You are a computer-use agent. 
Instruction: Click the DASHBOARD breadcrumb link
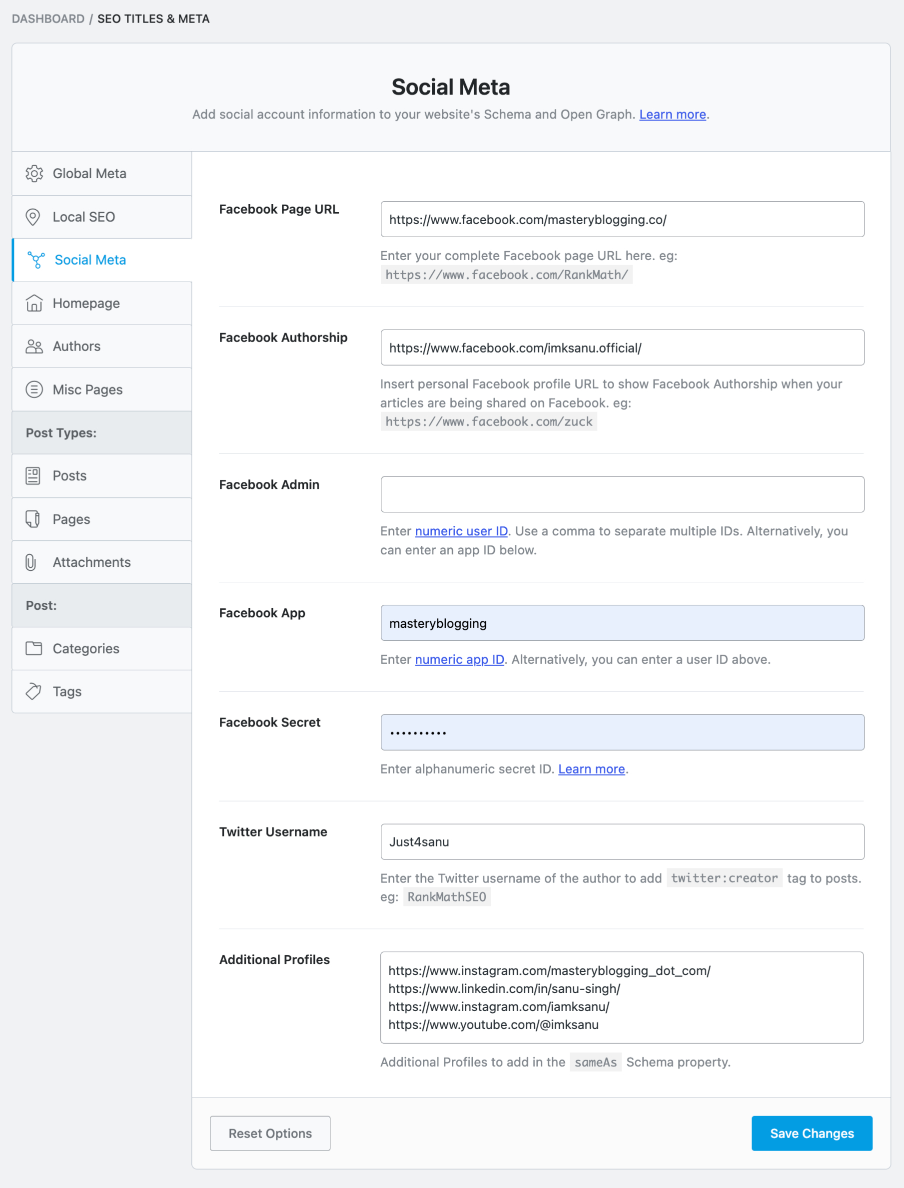(48, 19)
